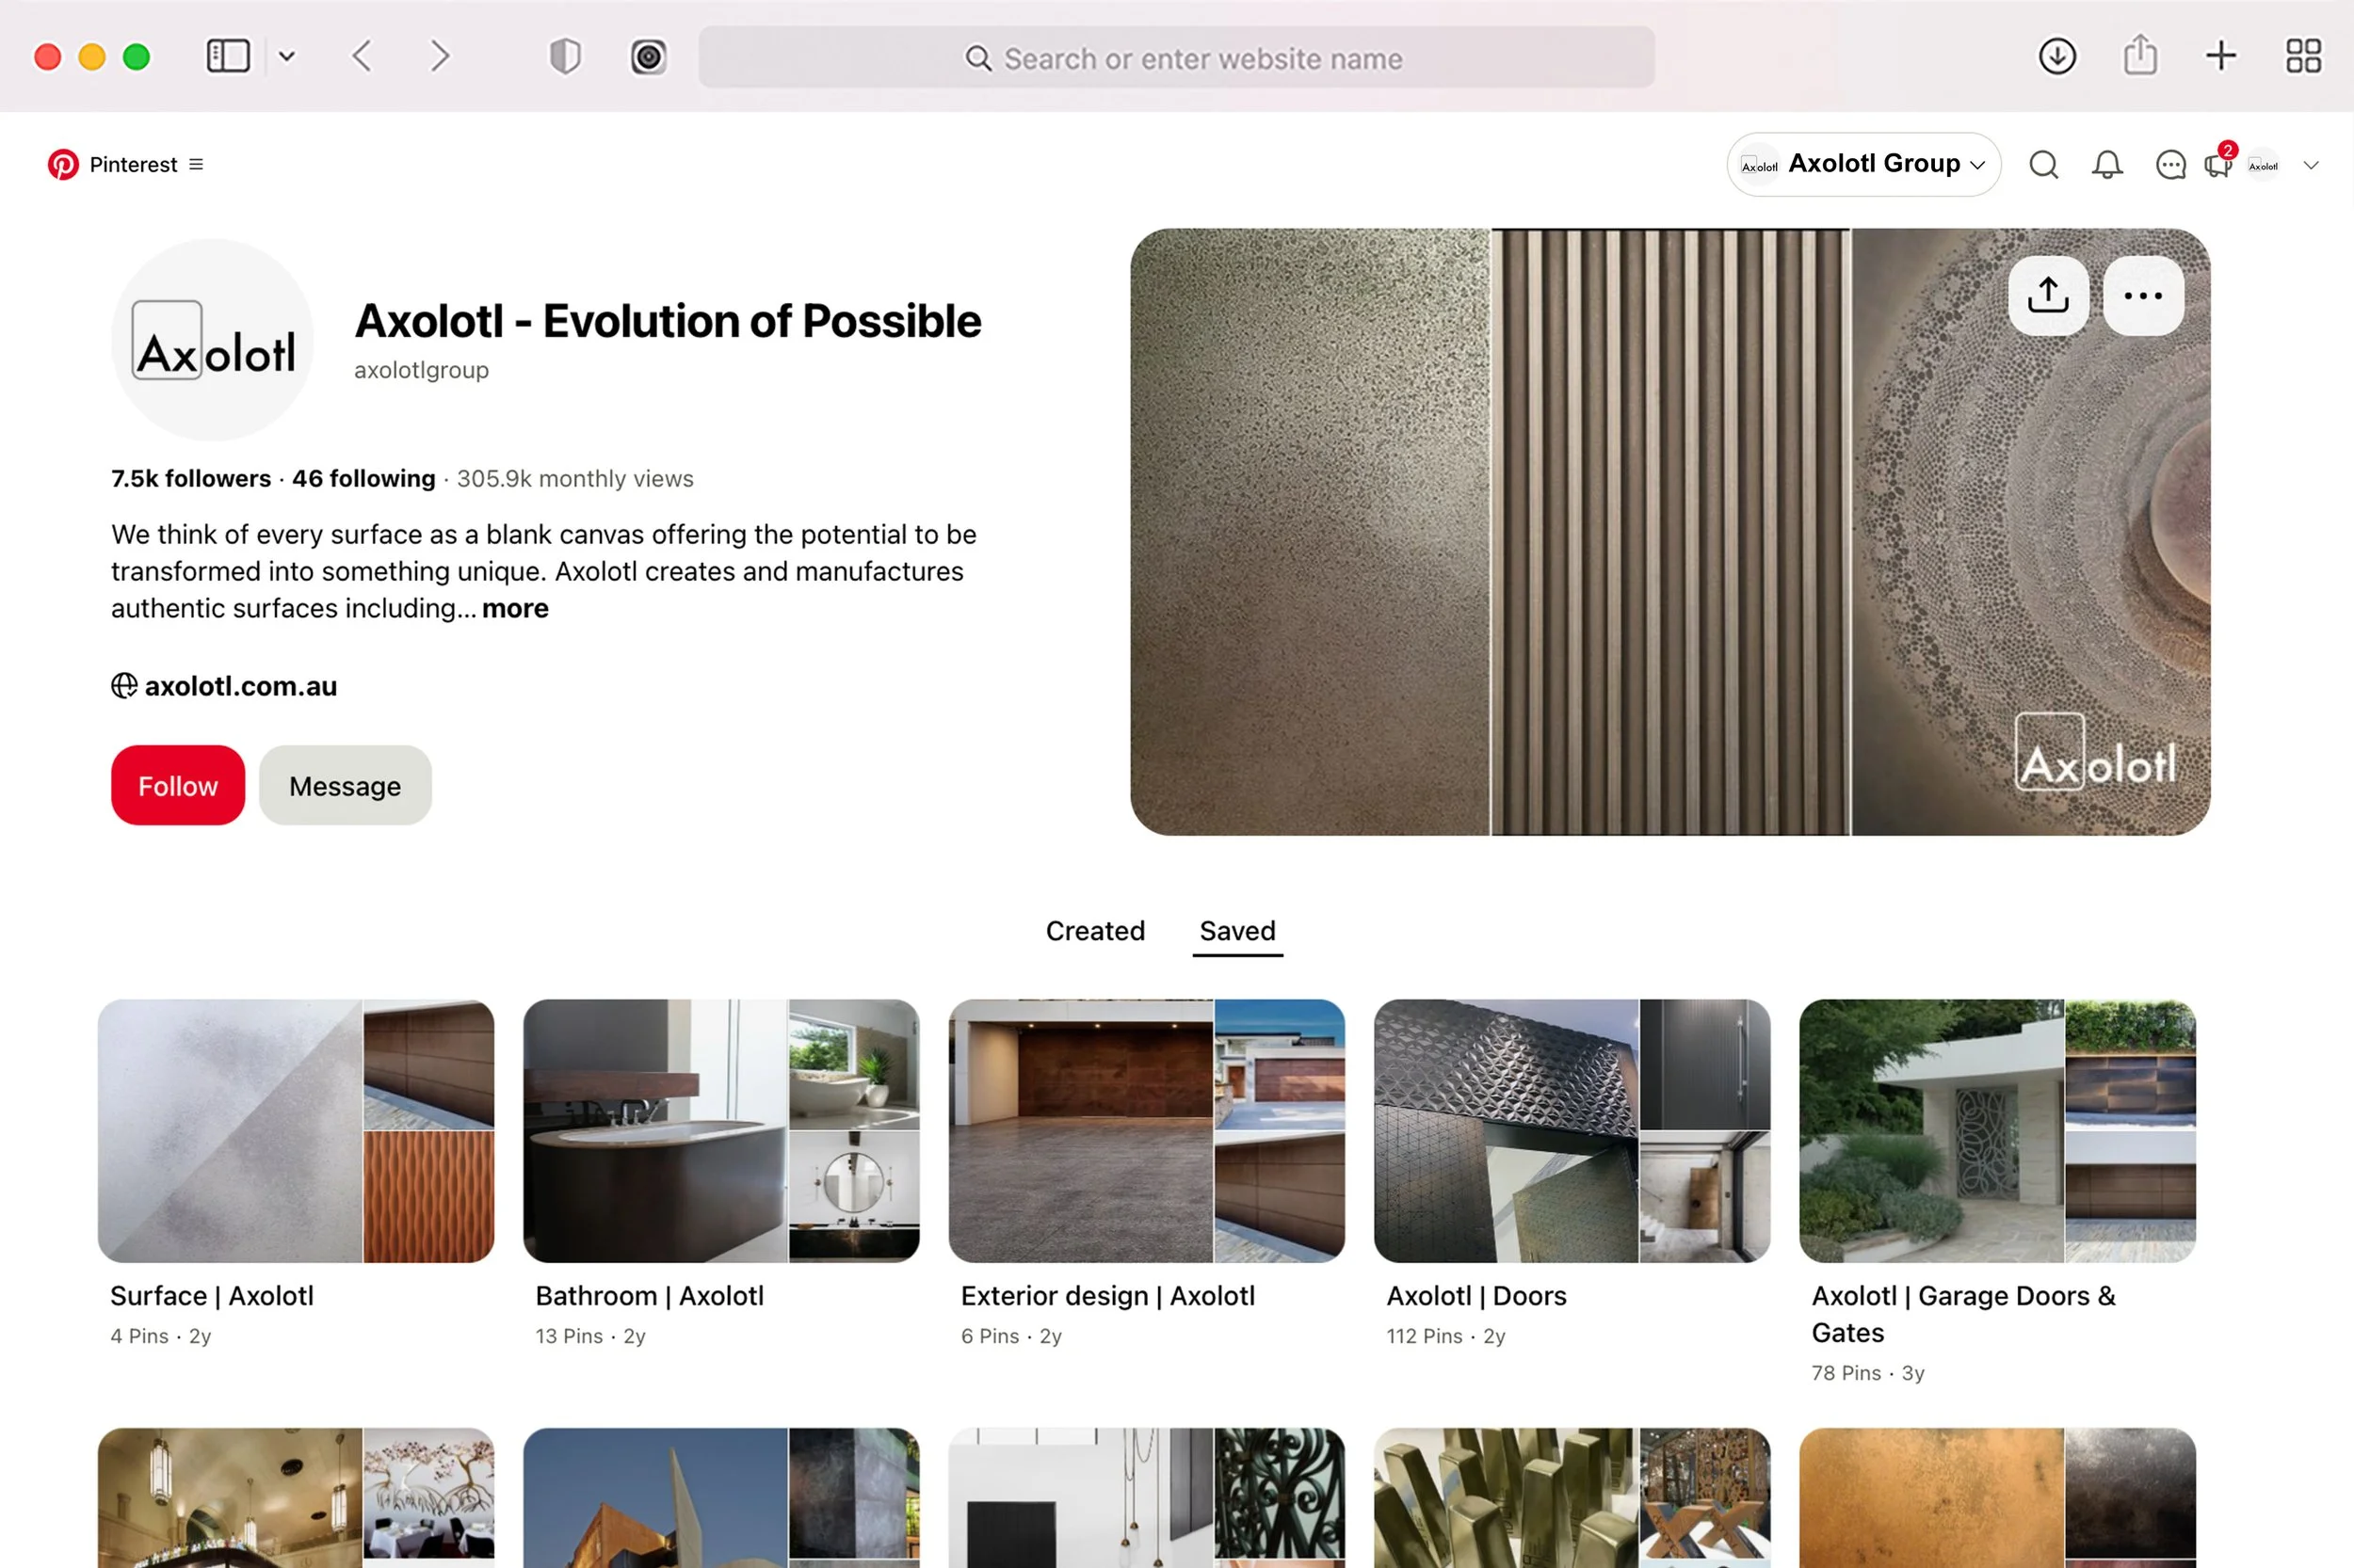Open the three-dot more options button

2142,296
